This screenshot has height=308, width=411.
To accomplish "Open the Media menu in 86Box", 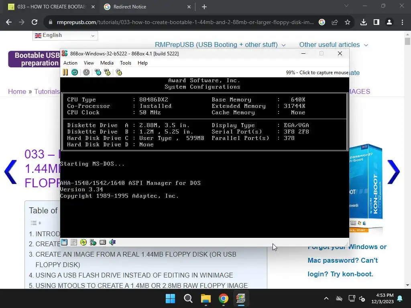I will (107, 63).
